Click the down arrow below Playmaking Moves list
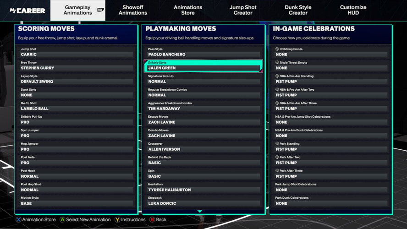Screen dimensions: 407x229 pos(200,211)
